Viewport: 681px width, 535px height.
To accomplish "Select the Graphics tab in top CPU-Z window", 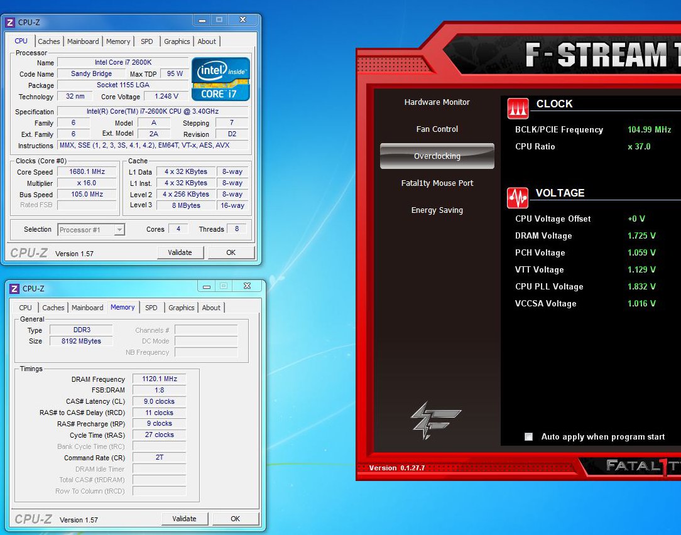I will [x=177, y=41].
